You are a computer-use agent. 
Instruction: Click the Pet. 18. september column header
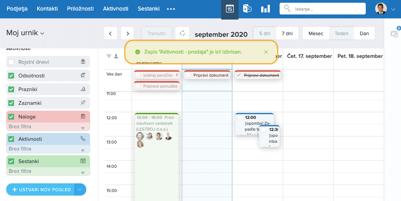click(x=360, y=56)
